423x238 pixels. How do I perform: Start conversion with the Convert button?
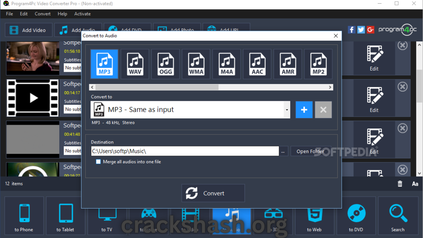(213, 193)
